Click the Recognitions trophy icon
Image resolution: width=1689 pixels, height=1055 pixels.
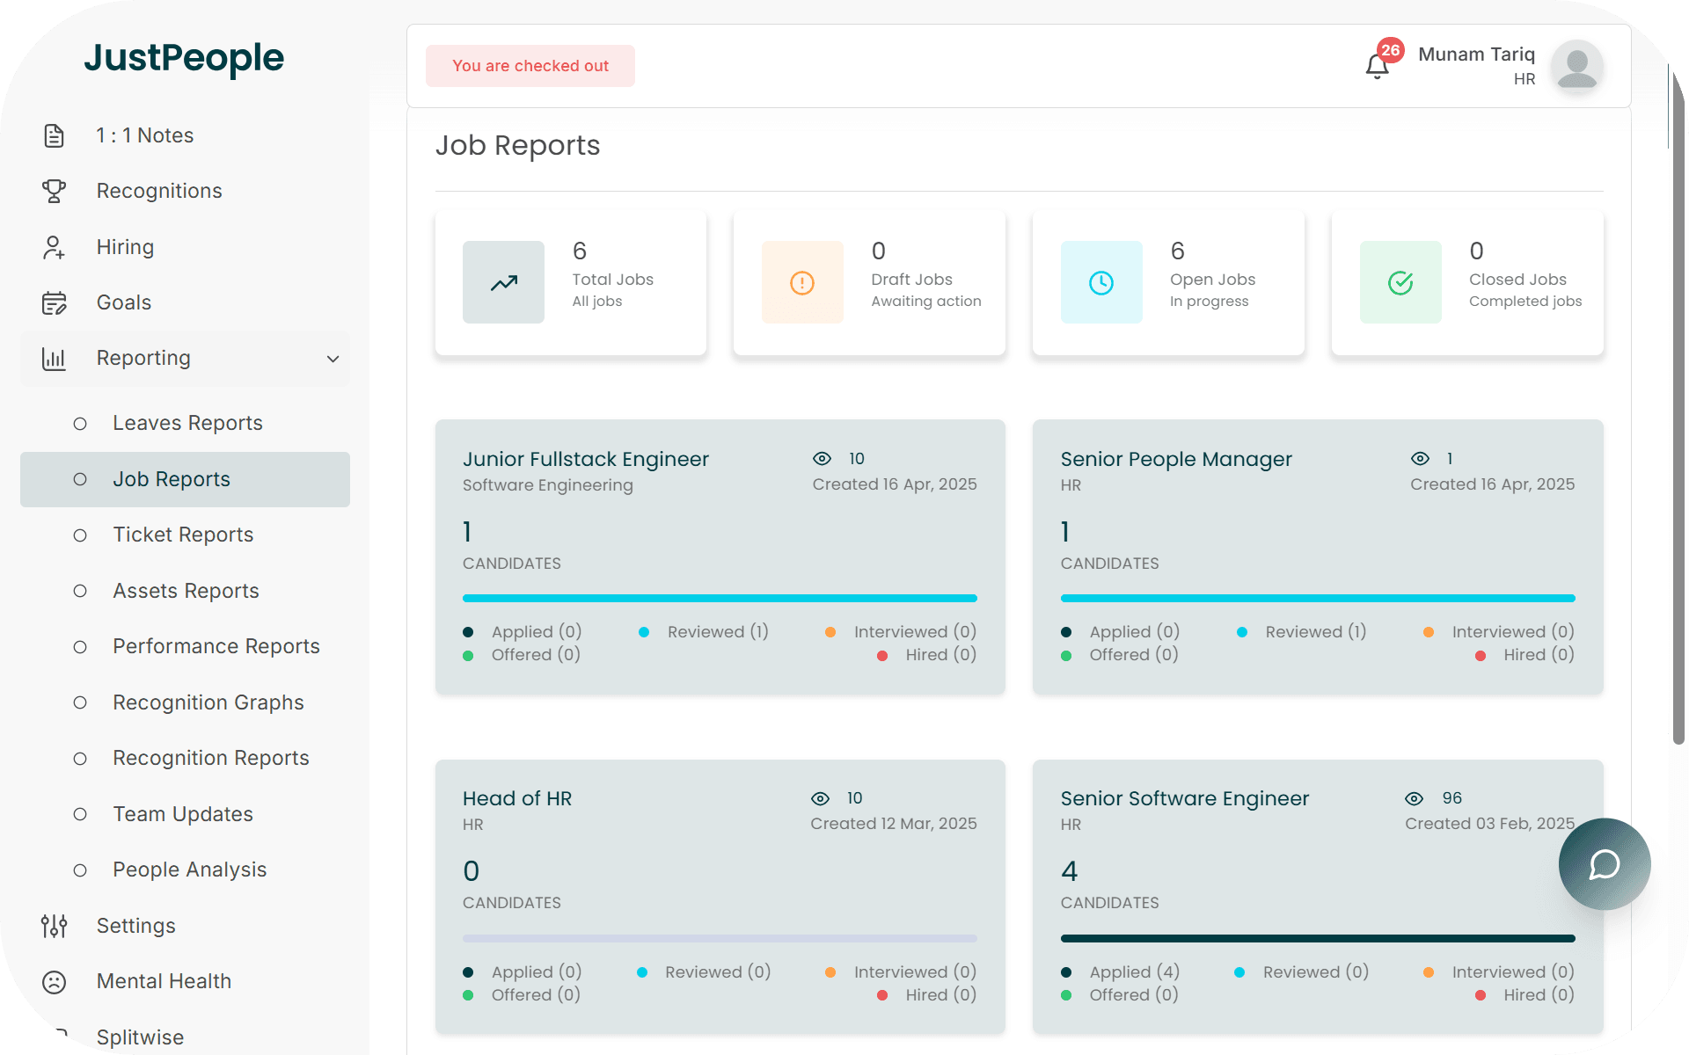coord(54,191)
